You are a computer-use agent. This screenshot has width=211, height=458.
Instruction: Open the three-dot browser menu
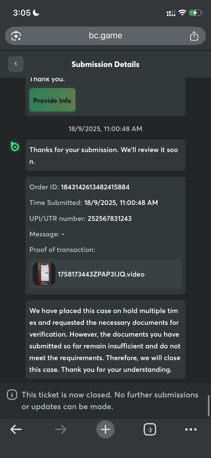(x=191, y=429)
